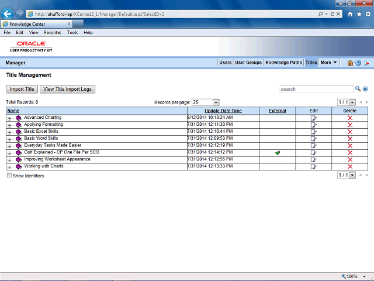The image size is (374, 281).
Task: Open the File menu
Action: (7, 33)
